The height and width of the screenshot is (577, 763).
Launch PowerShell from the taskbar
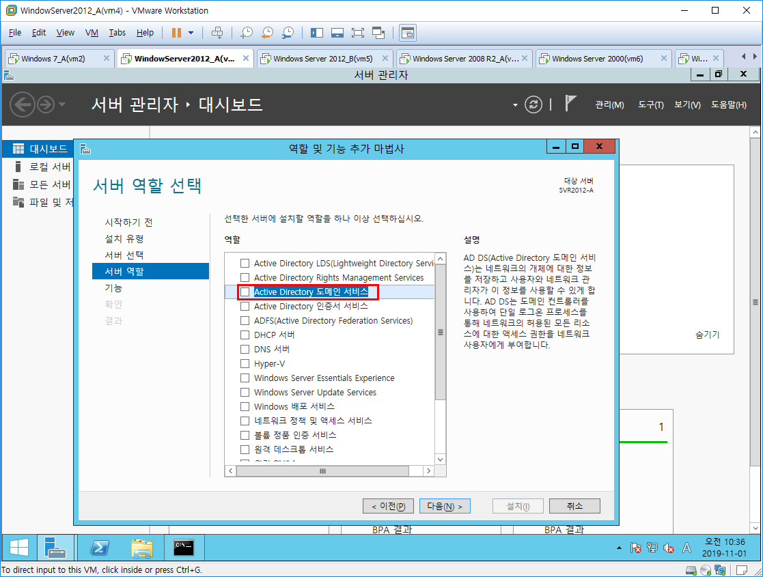[x=100, y=548]
